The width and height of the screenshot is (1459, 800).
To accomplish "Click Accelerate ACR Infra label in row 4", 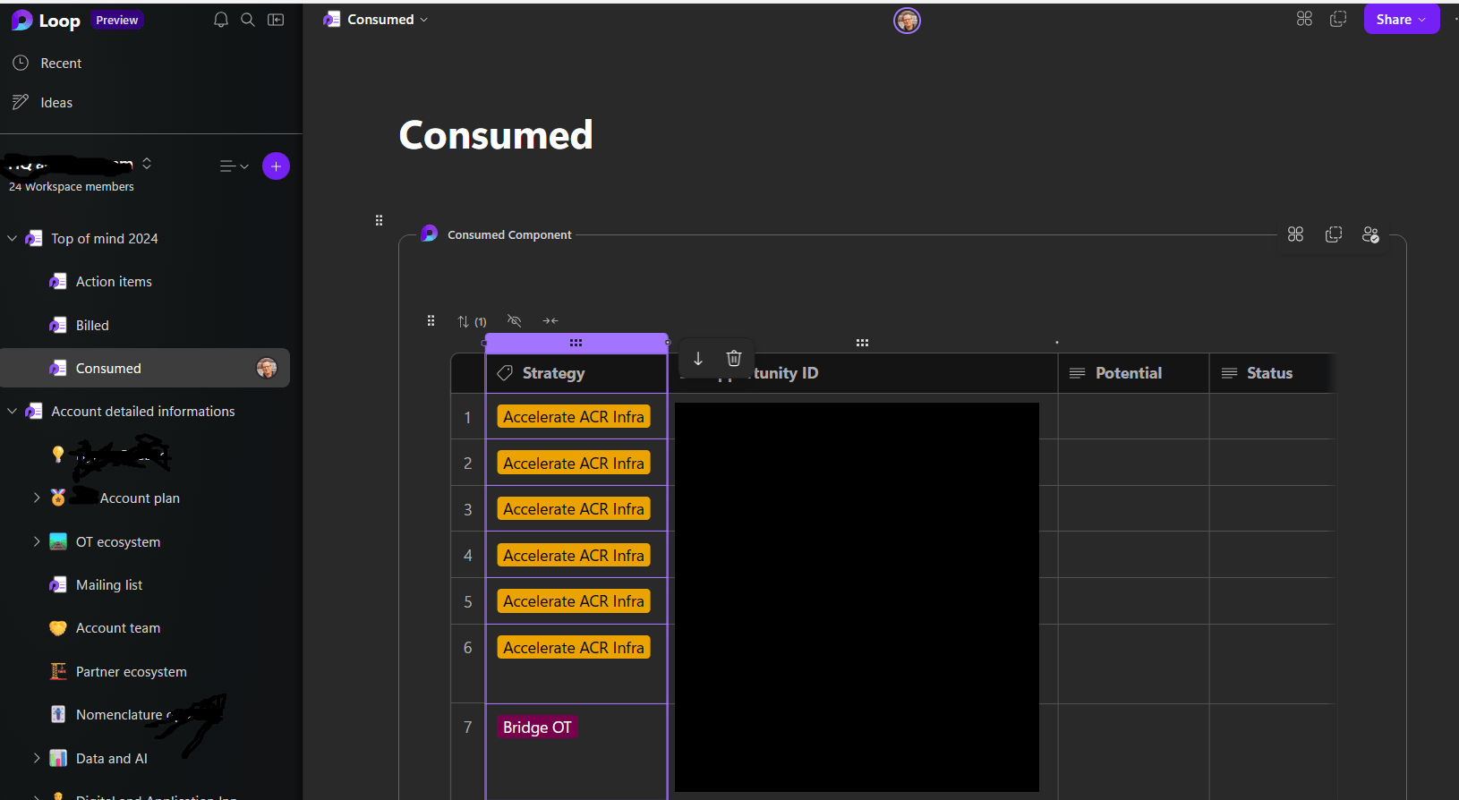I will pos(574,556).
